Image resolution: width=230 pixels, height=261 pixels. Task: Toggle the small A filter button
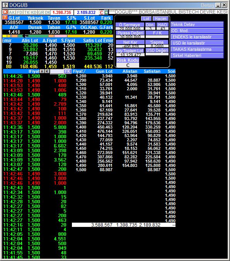[42, 71]
